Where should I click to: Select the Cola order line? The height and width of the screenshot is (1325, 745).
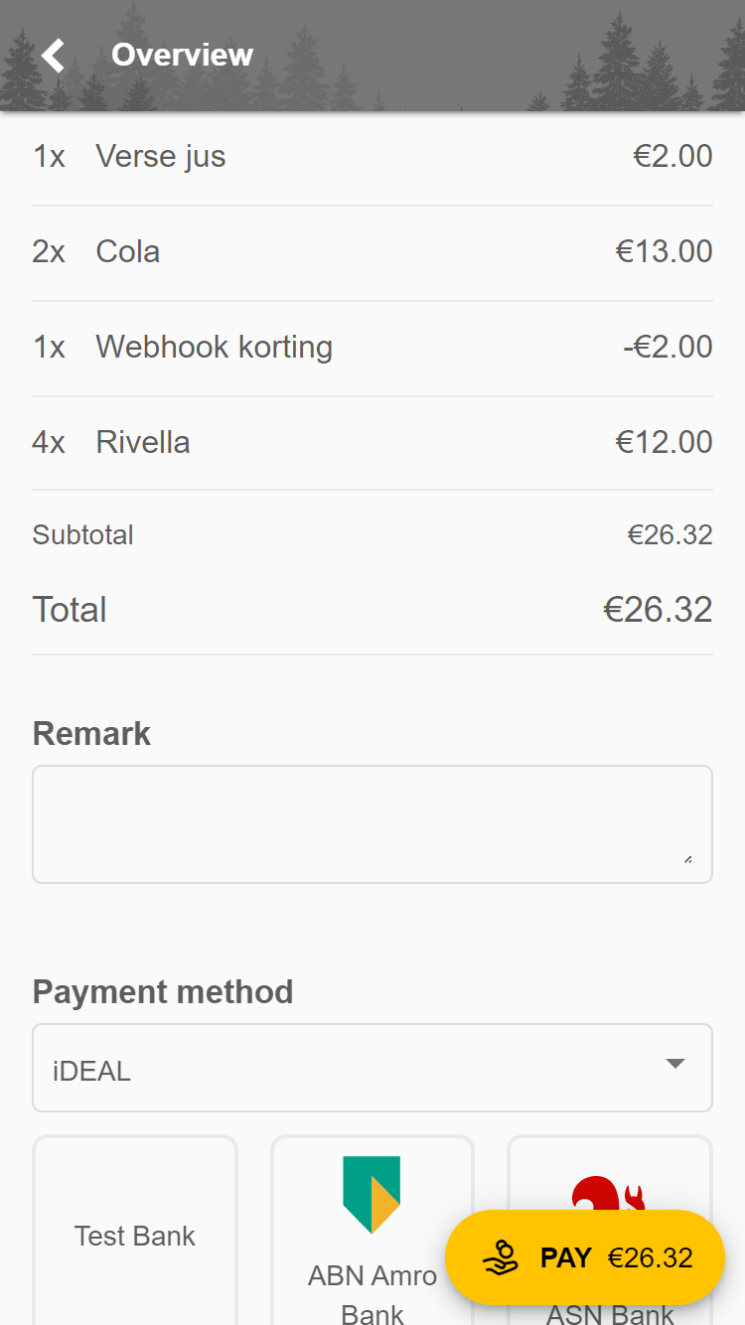[372, 252]
